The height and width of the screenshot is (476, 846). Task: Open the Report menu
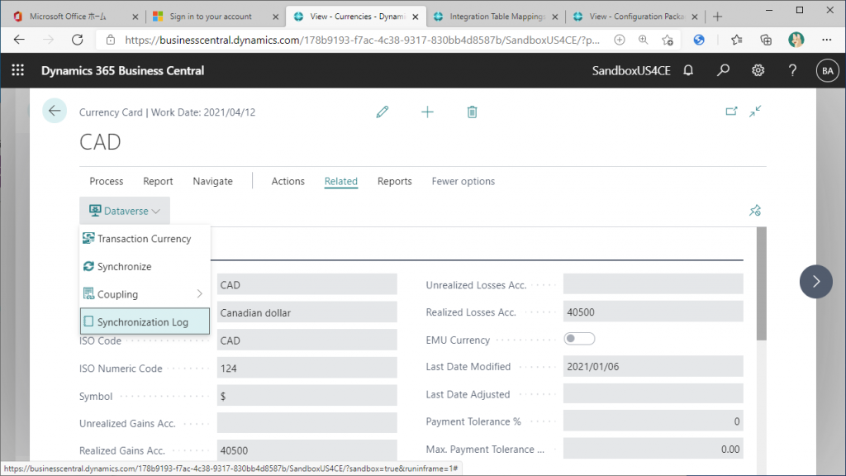click(x=158, y=181)
